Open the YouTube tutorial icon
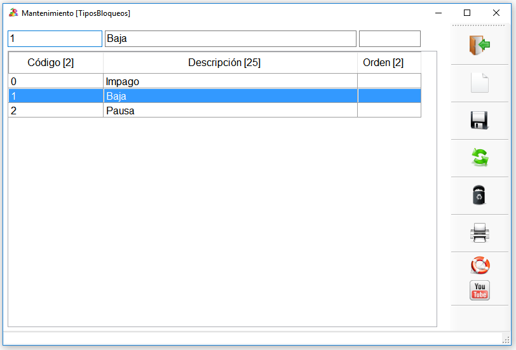Screen dimensions: 516x350 pyautogui.click(x=480, y=290)
